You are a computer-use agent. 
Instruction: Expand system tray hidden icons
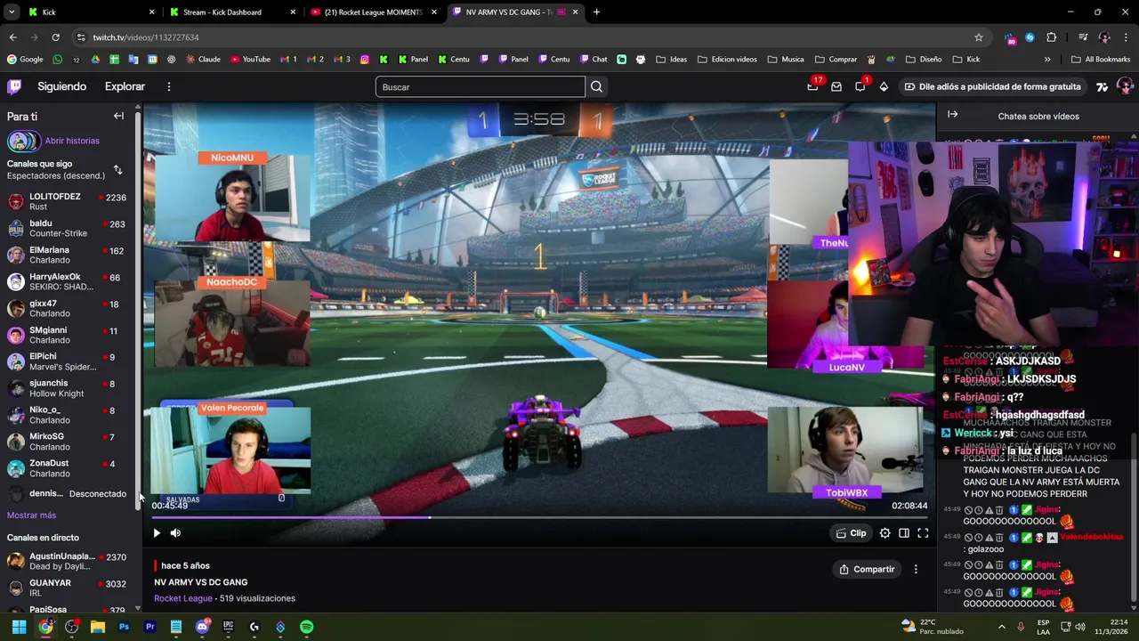[x=1001, y=627]
